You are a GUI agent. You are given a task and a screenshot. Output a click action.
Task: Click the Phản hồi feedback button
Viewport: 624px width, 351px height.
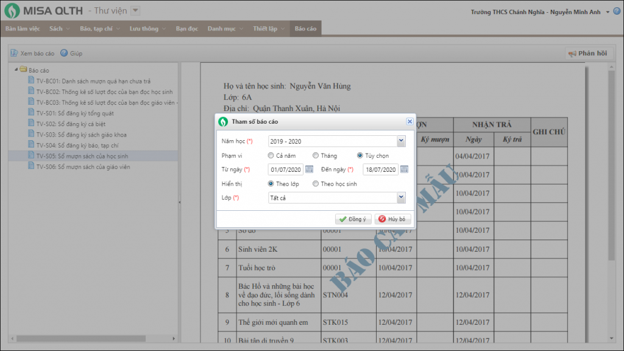pos(587,54)
